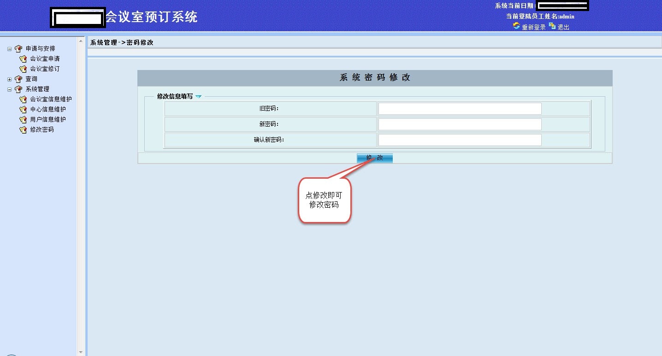
Task: Click the icon beside 修改密码
Action: point(23,129)
